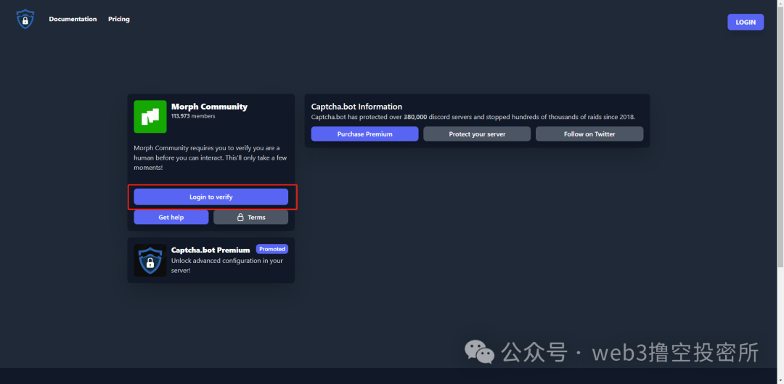The height and width of the screenshot is (384, 784).
Task: Click the WeChat logo in the watermark
Action: point(480,353)
